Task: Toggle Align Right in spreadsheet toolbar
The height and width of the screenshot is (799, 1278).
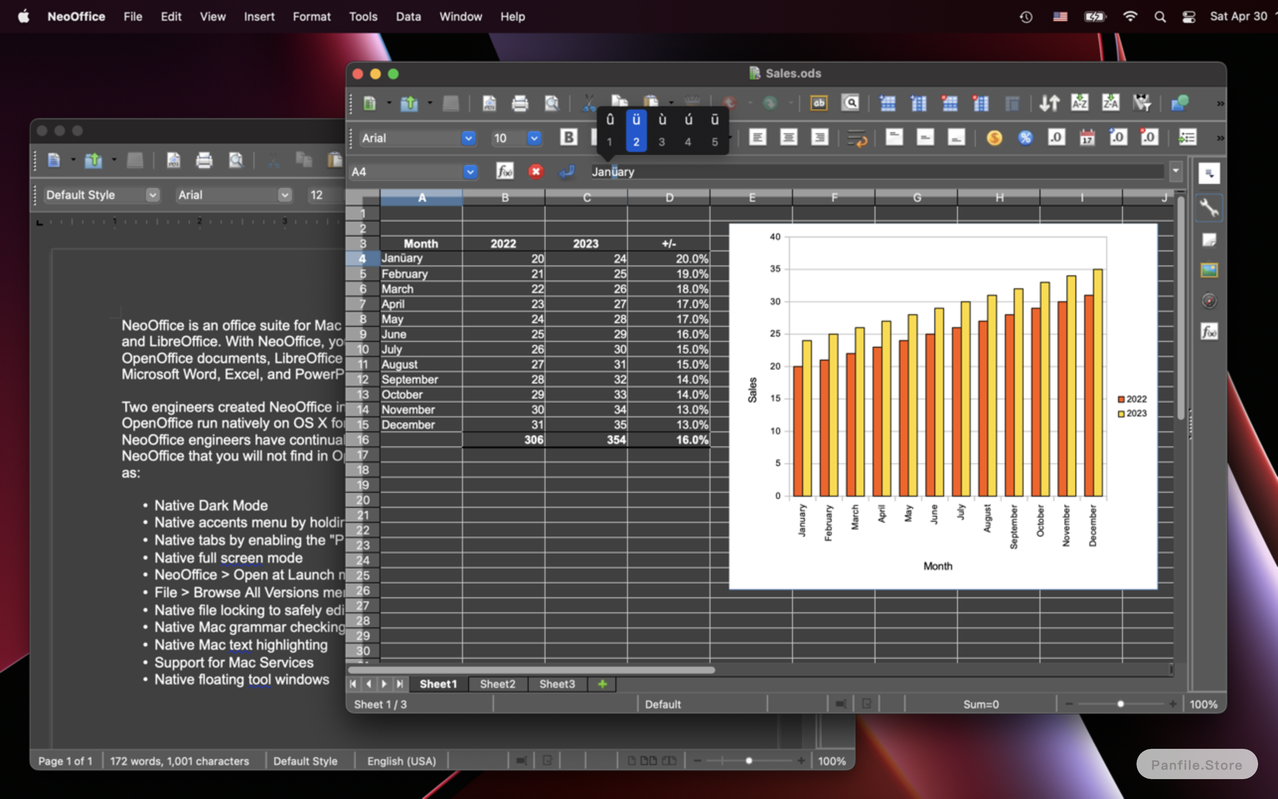Action: tap(819, 138)
